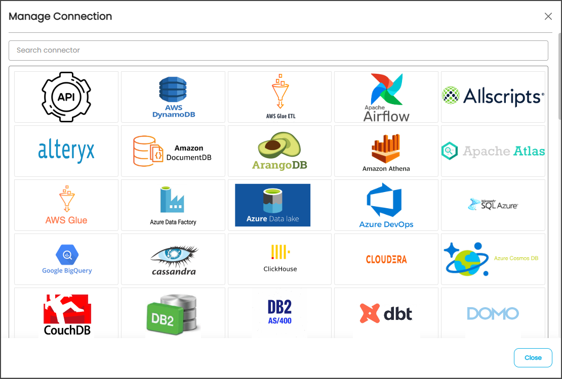562x379 pixels.
Task: Choose the Azure Data lake connector
Action: (x=279, y=205)
